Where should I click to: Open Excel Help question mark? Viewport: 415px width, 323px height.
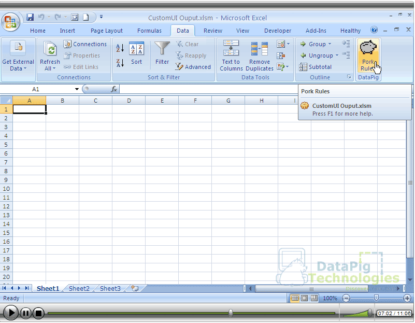coord(374,30)
